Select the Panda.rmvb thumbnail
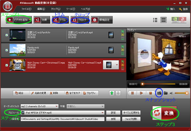The image size is (191, 131). coord(18,50)
